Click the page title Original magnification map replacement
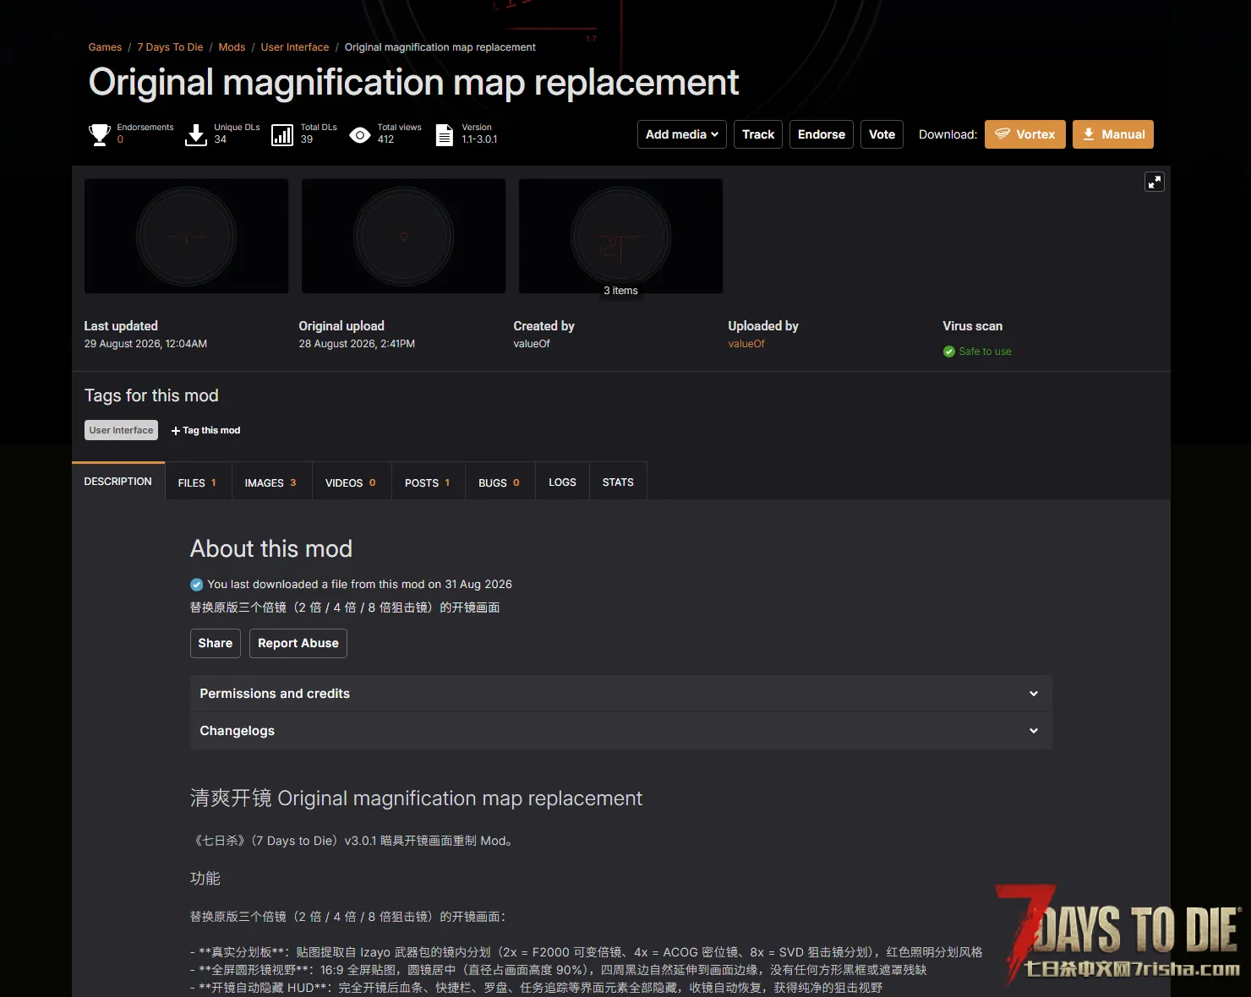1251x997 pixels. [x=413, y=82]
